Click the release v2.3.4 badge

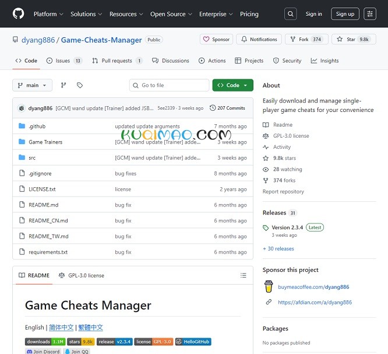[115, 342]
